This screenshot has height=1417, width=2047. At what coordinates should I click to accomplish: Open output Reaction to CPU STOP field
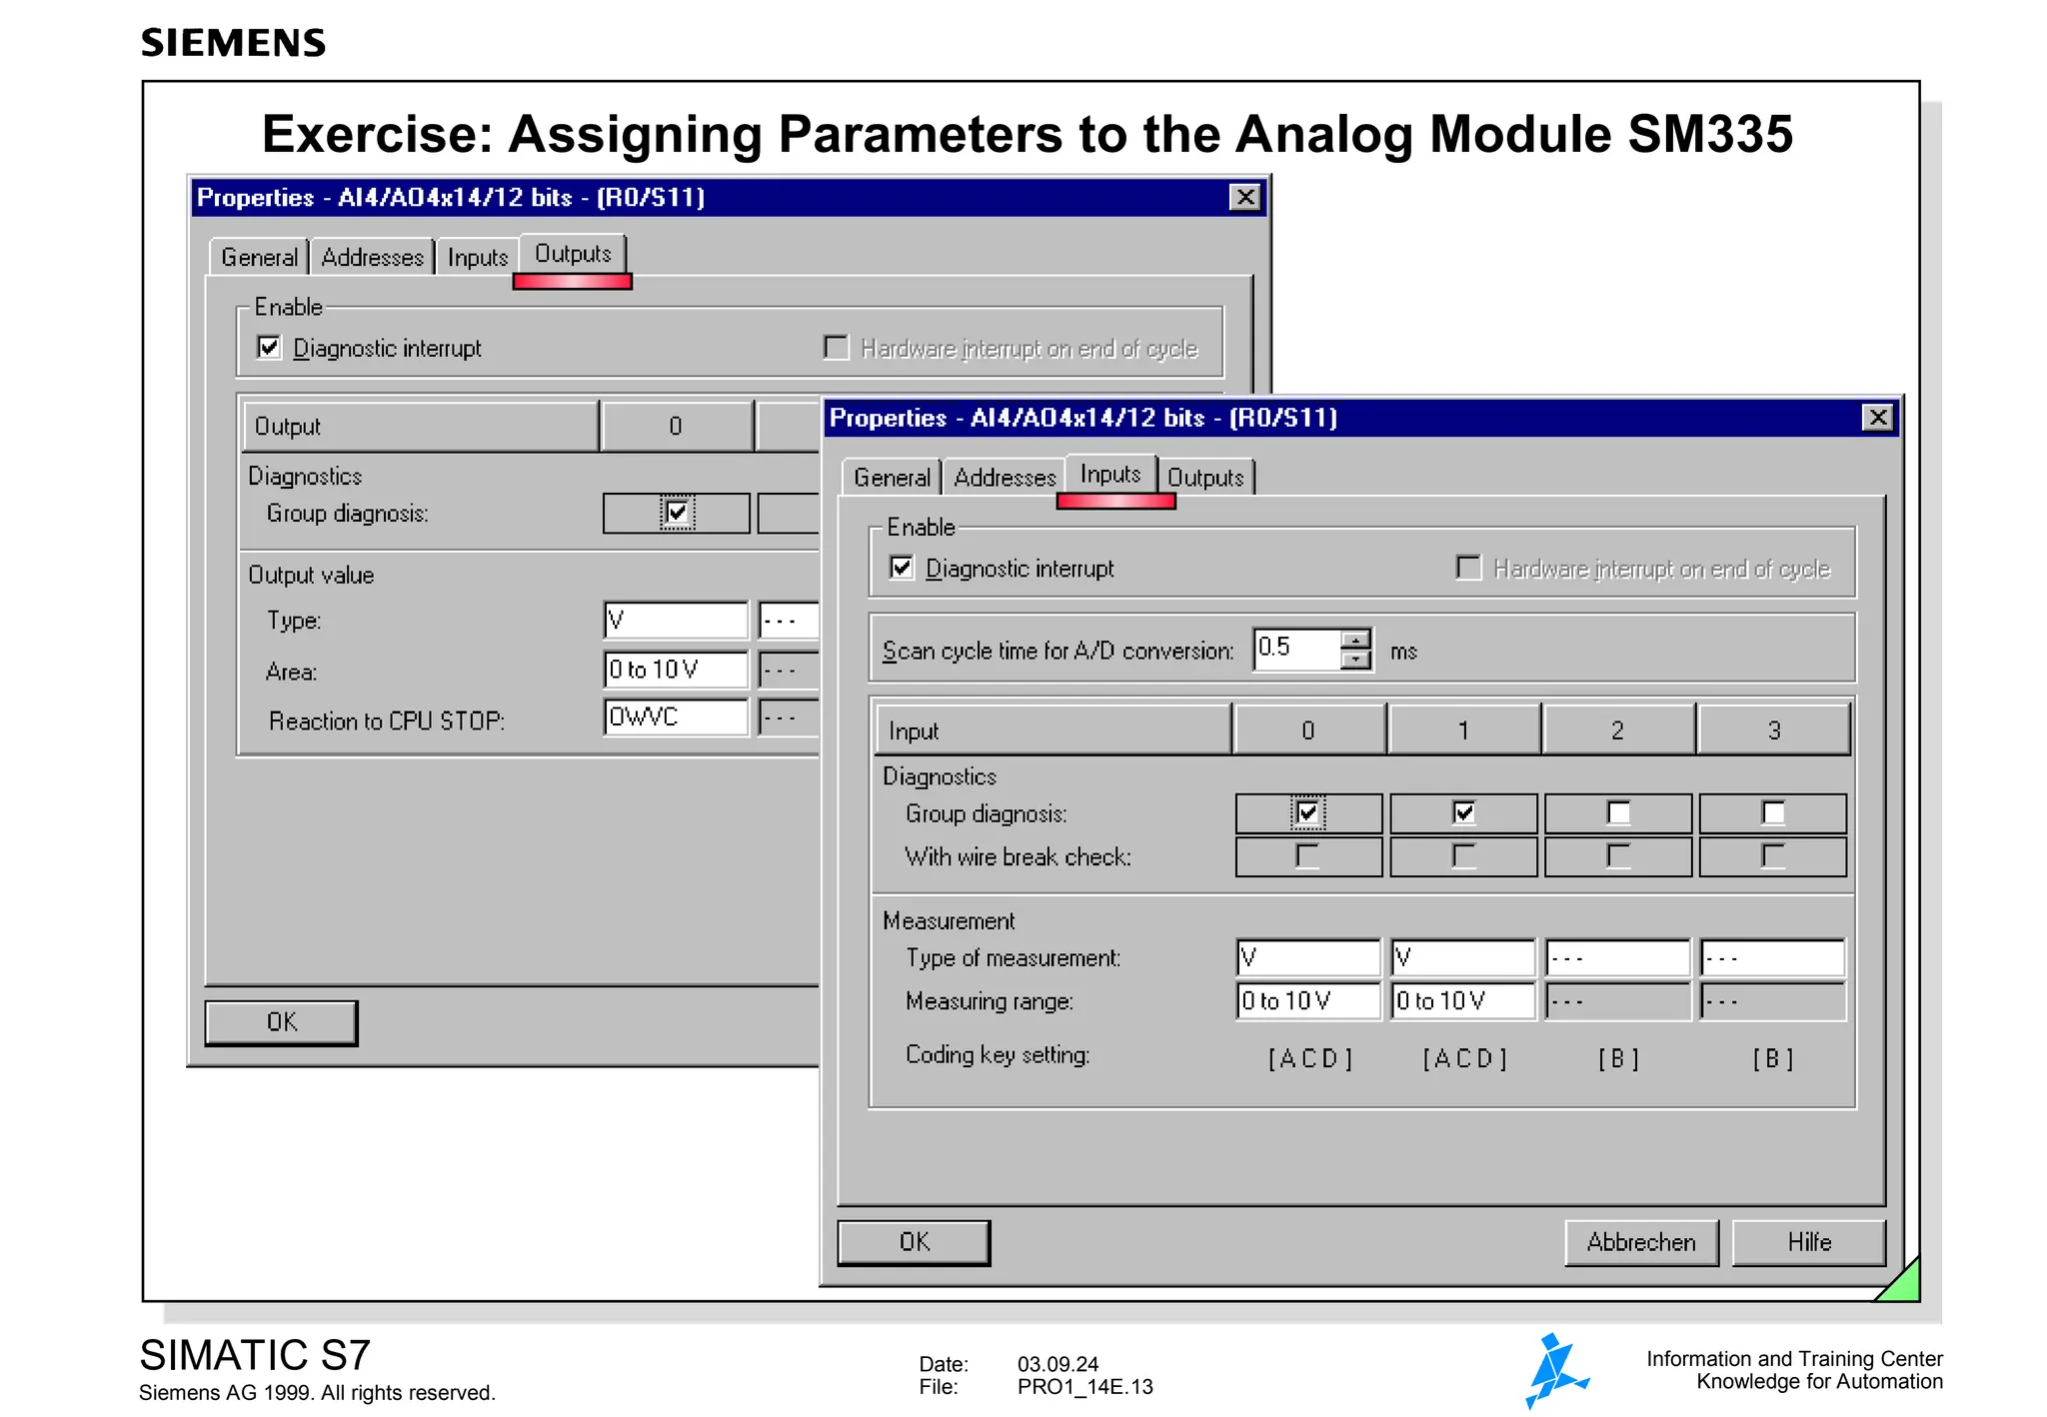(676, 717)
